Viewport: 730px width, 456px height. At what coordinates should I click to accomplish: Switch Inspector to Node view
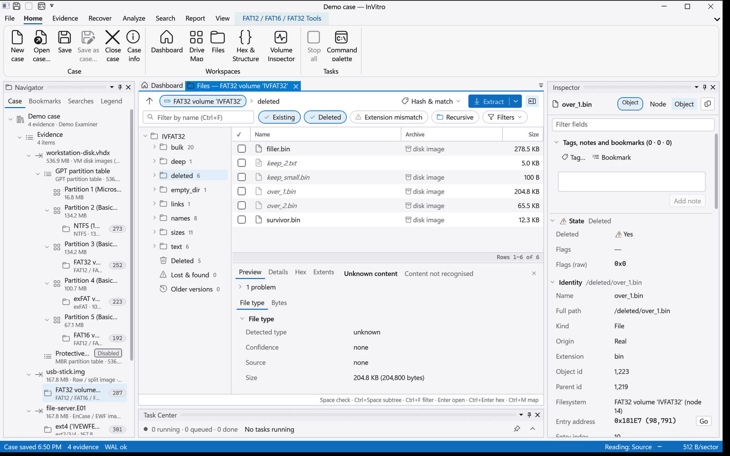[657, 104]
